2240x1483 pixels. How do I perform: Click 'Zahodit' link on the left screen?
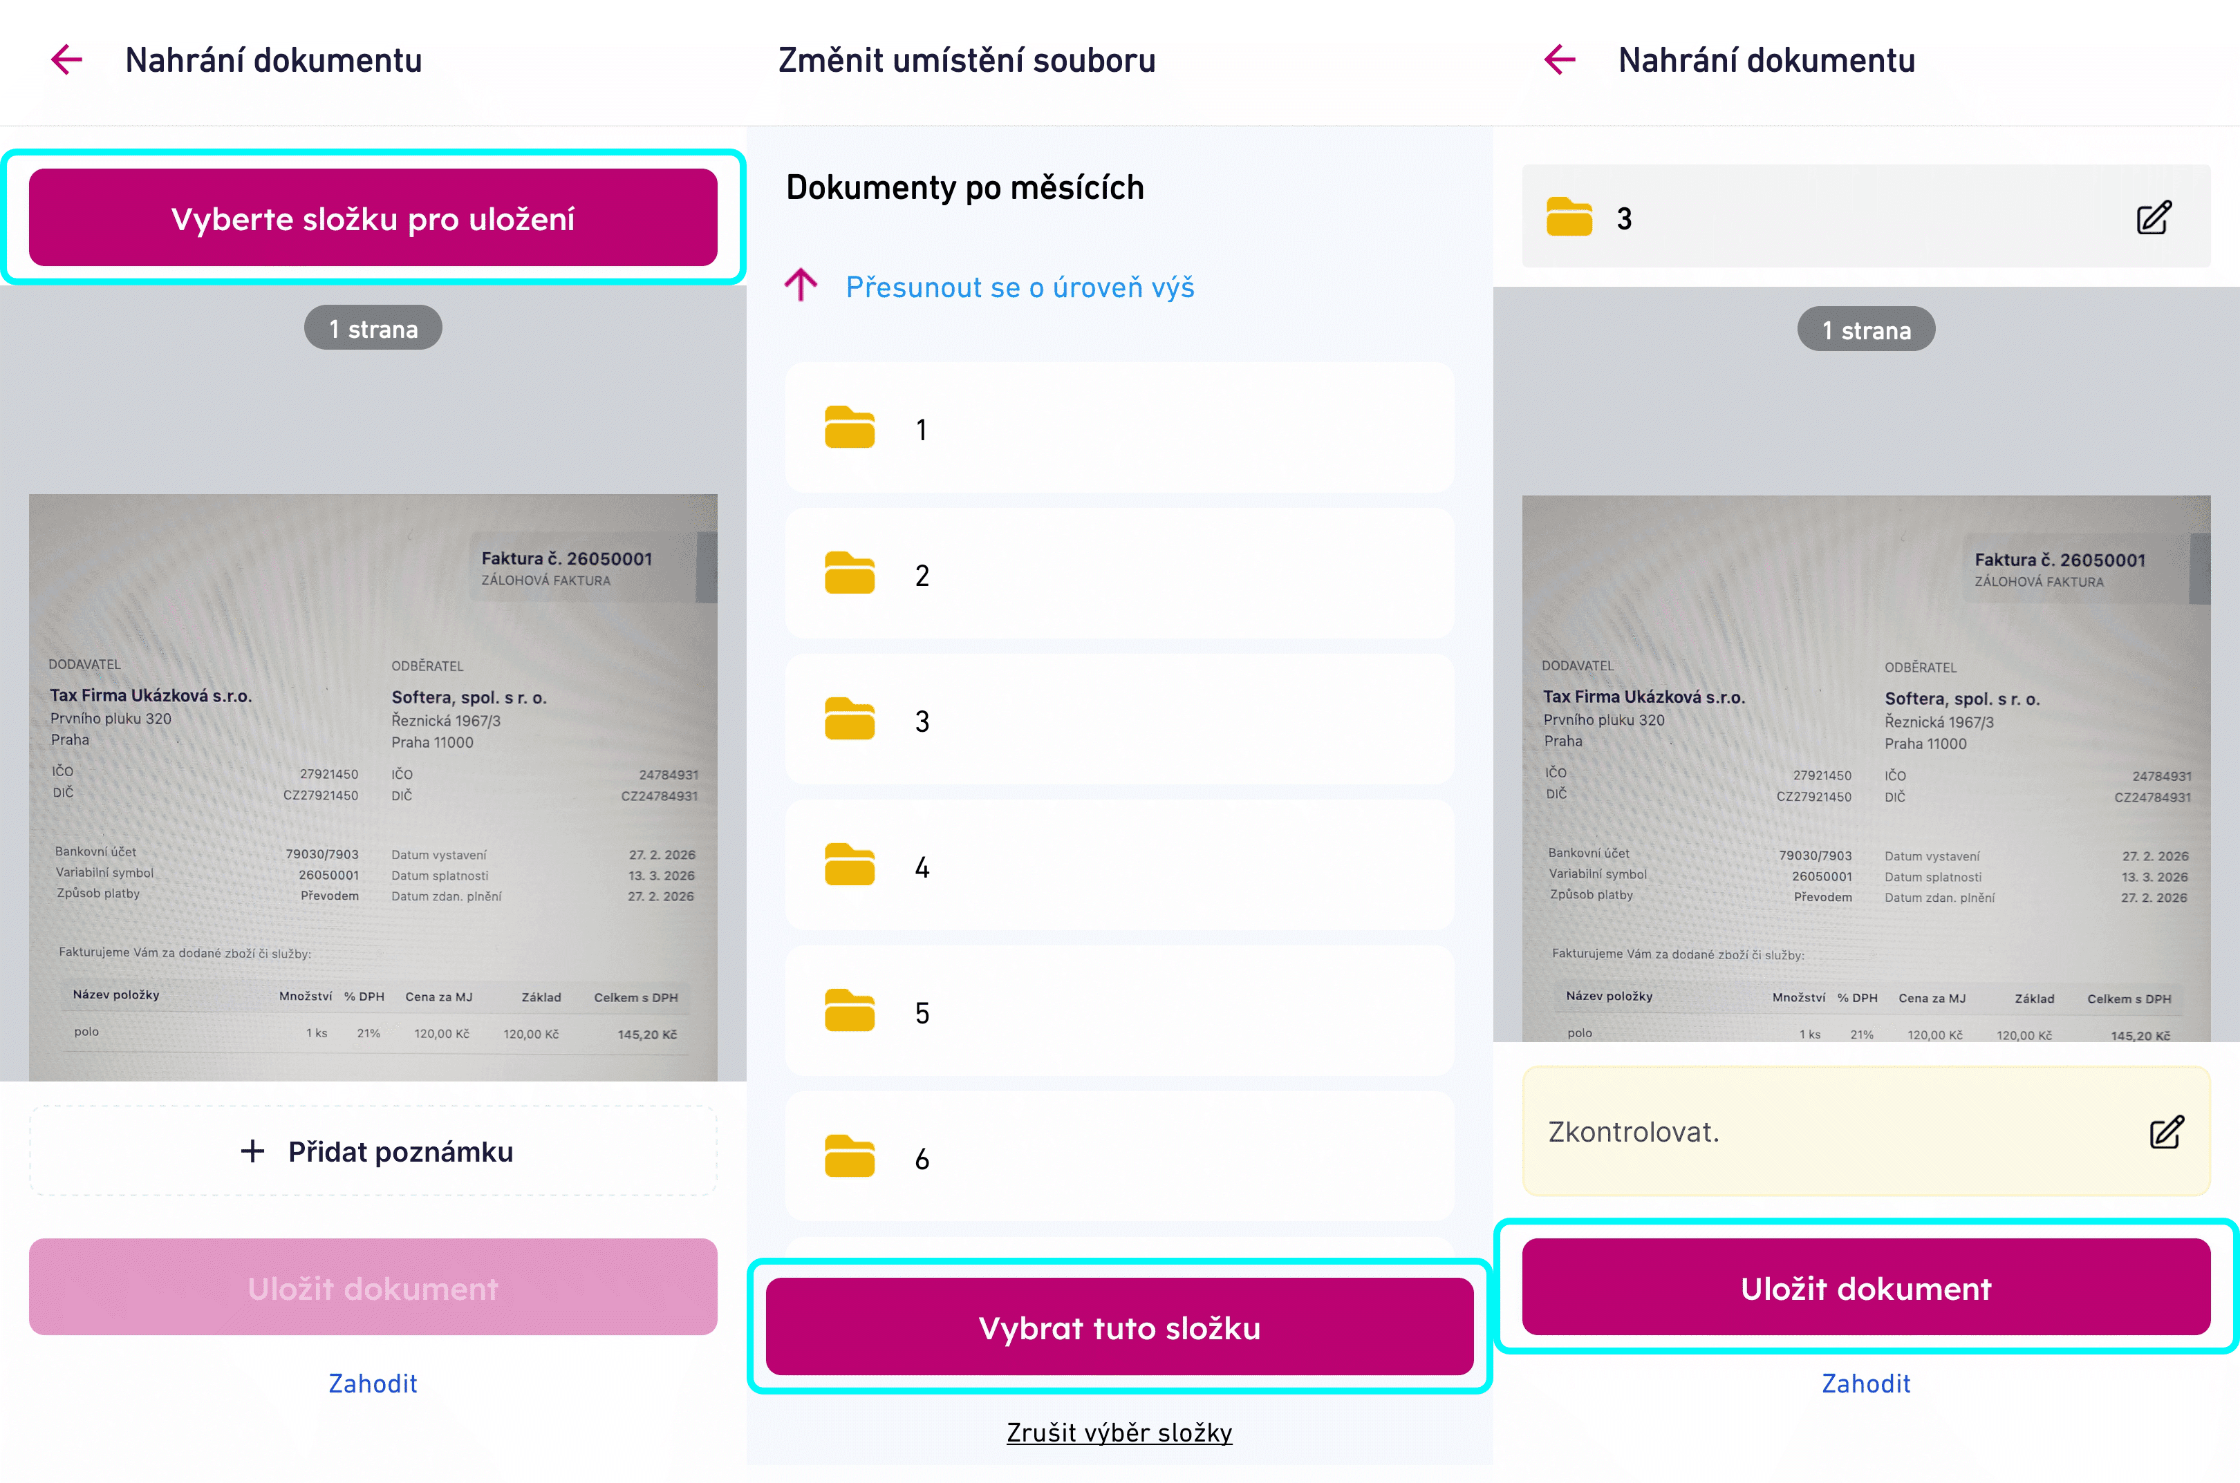click(x=373, y=1383)
